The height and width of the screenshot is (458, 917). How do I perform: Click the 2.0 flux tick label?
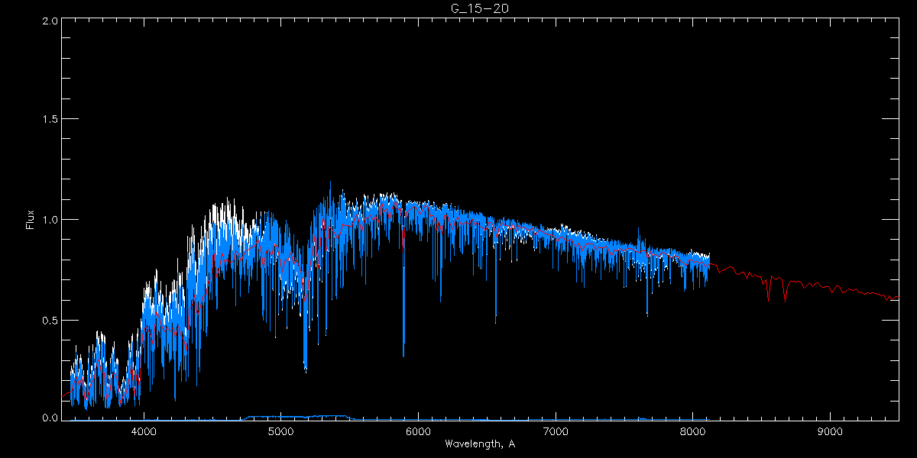tap(50, 21)
